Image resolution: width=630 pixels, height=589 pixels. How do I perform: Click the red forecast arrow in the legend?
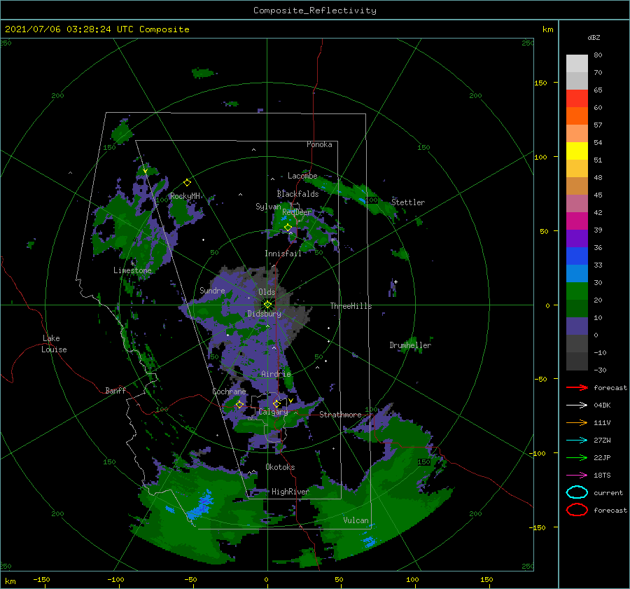[x=577, y=387]
